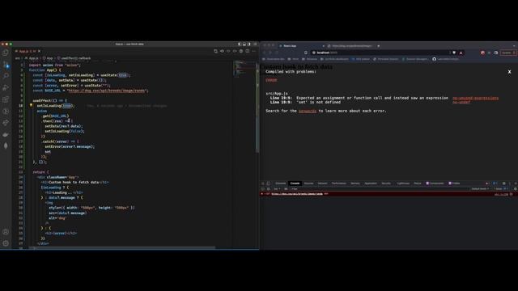Toggle device toolbar icon in DevTools
518x291 pixels.
269,183
